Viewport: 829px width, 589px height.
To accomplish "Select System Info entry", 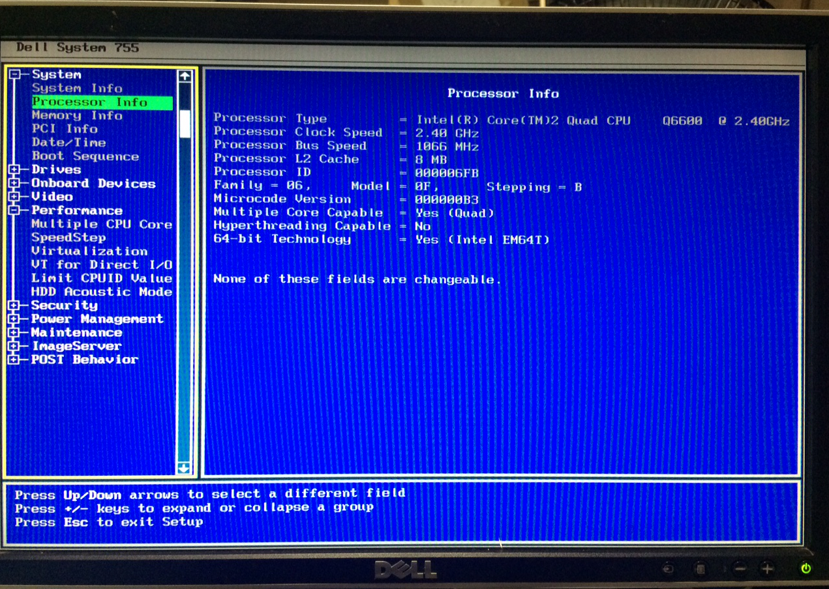I will [x=77, y=88].
